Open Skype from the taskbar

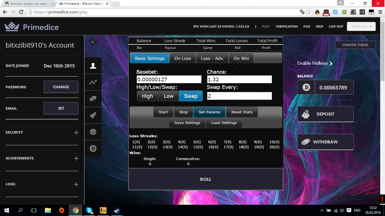90,210
